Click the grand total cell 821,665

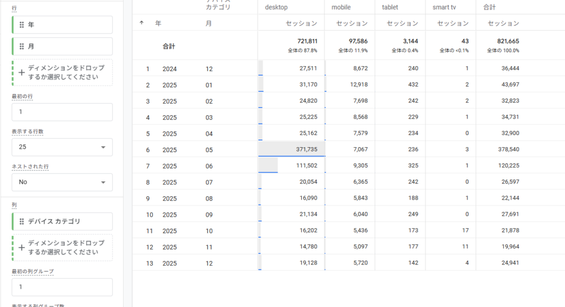pyautogui.click(x=507, y=41)
